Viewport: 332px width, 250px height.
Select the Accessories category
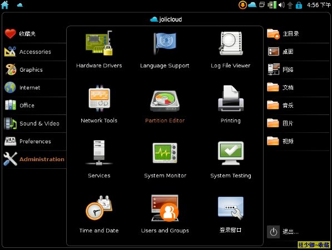click(34, 52)
